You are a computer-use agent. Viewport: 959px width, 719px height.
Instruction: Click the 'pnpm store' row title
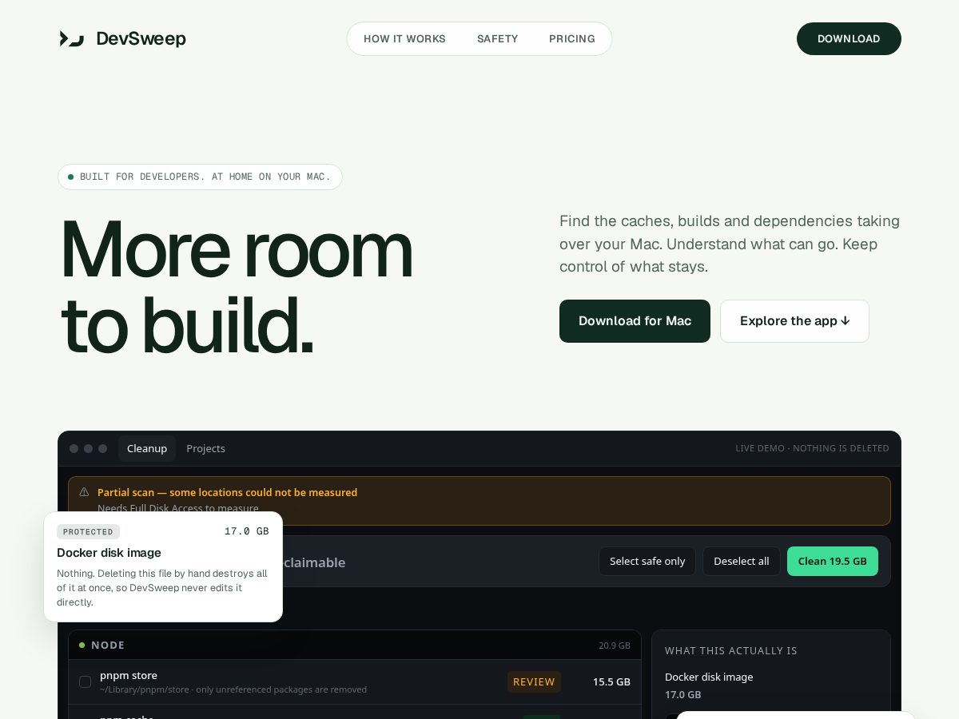[x=129, y=675]
